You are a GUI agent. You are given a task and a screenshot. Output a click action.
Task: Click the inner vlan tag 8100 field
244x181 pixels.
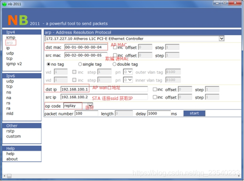[x=173, y=80]
